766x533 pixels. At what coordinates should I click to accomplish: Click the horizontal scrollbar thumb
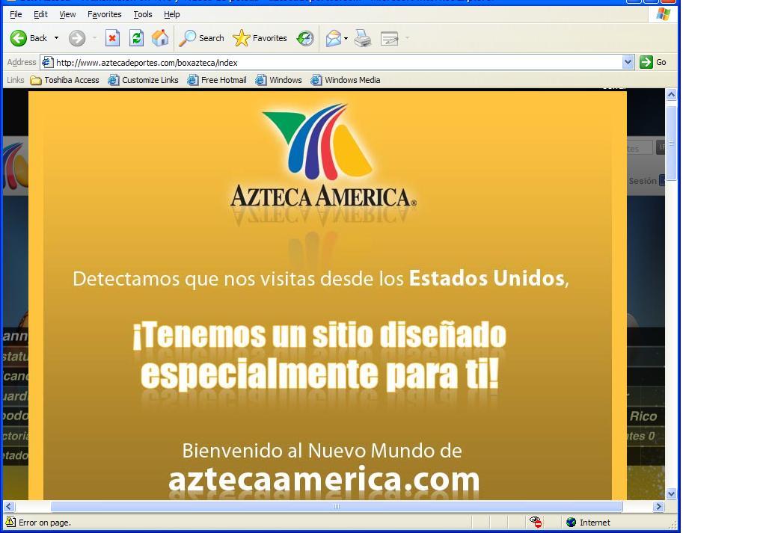pyautogui.click(x=337, y=507)
